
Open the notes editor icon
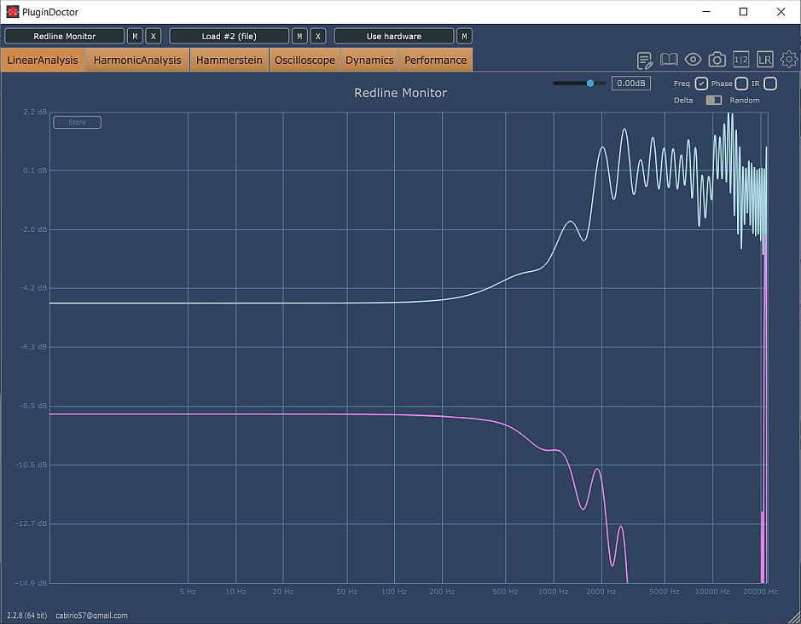pos(645,61)
